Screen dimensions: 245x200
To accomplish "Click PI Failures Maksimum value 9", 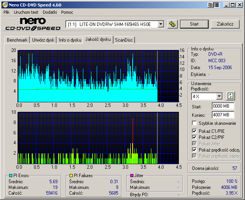I will point(117,187).
